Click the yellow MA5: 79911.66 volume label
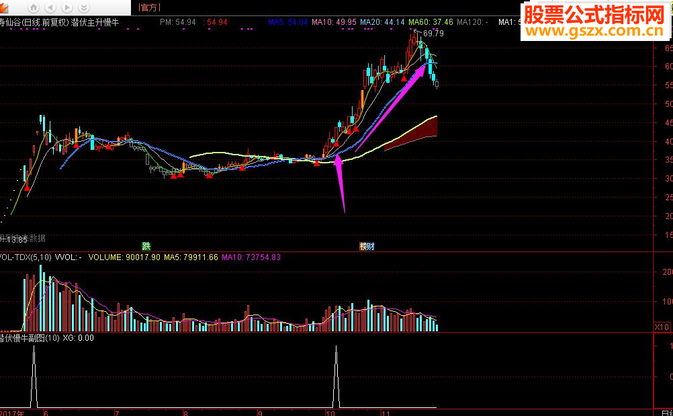673x416 pixels. pyautogui.click(x=191, y=257)
